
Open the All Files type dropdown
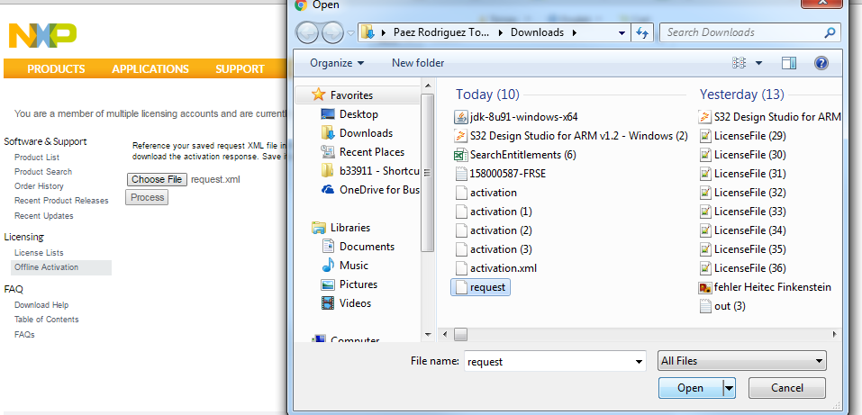click(x=742, y=361)
